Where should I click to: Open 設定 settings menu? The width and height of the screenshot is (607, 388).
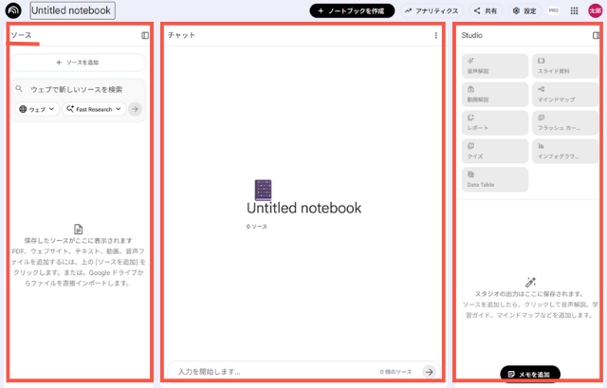[x=524, y=10]
